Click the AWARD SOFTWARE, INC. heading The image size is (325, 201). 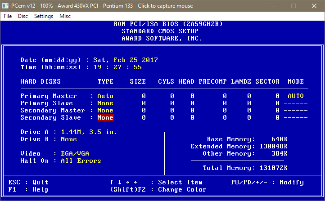tap(162, 39)
